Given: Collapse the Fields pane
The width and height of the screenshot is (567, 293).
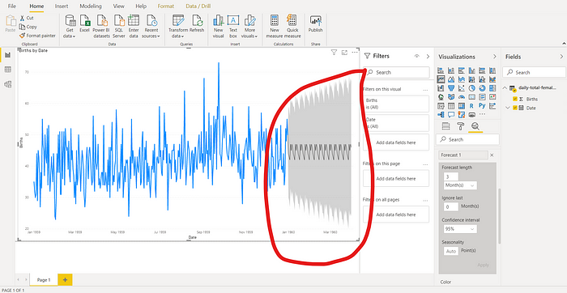Looking at the screenshot, I should (561, 57).
